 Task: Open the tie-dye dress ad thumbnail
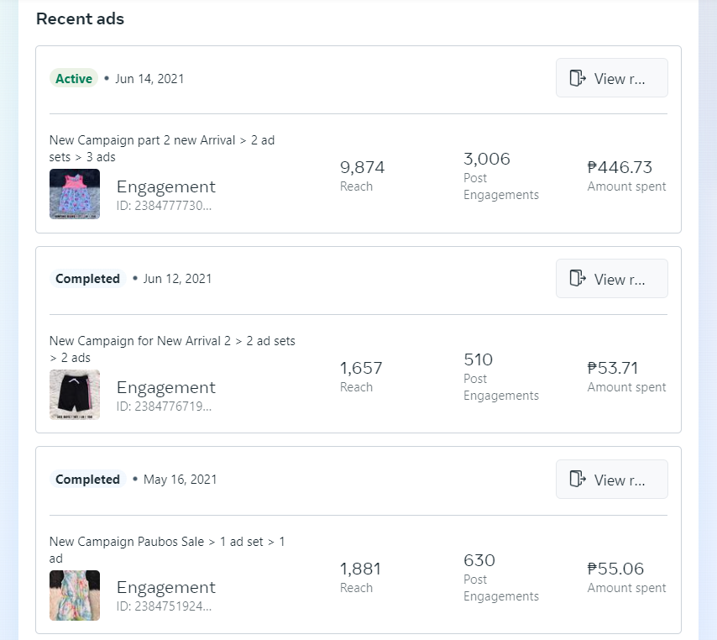(x=75, y=595)
